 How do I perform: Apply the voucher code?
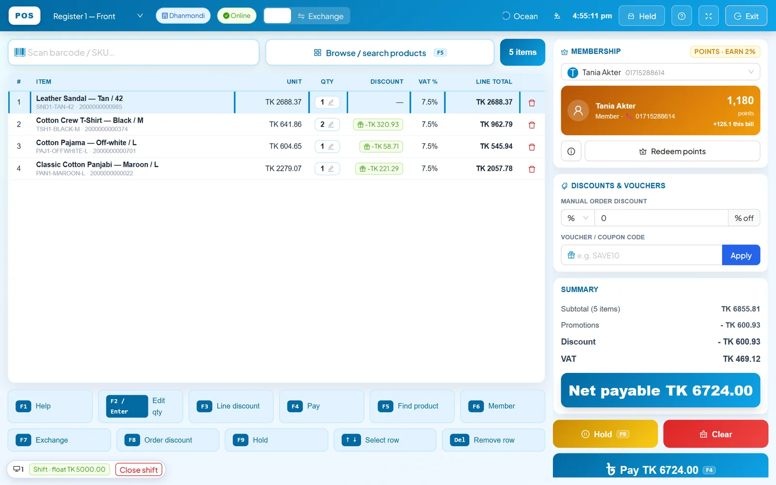pos(741,255)
